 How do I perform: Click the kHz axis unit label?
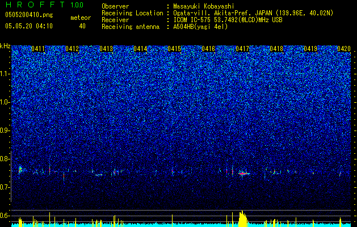coord(5,46)
